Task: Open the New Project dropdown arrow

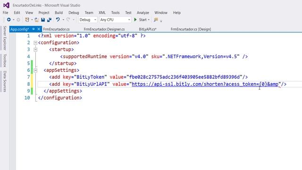Action: 32,20
